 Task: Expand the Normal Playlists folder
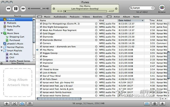[x=2, y=47]
